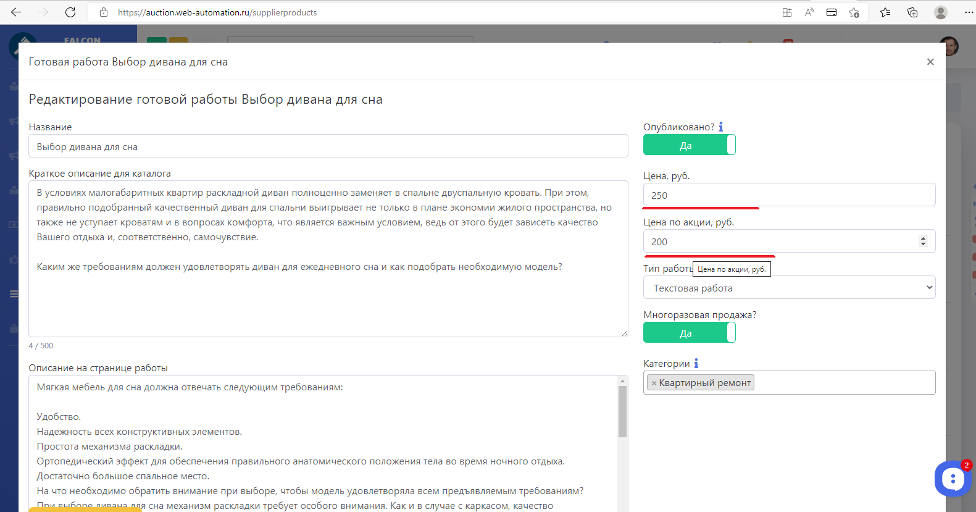Click the Цена, руб. input field
The image size is (976, 512).
point(789,195)
